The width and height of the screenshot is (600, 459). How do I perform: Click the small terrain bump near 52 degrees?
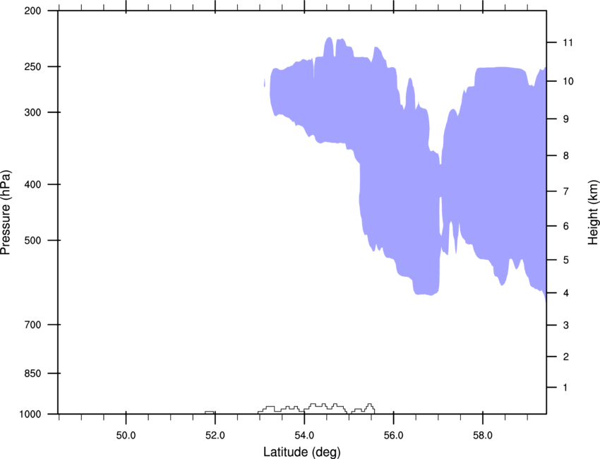click(x=210, y=412)
